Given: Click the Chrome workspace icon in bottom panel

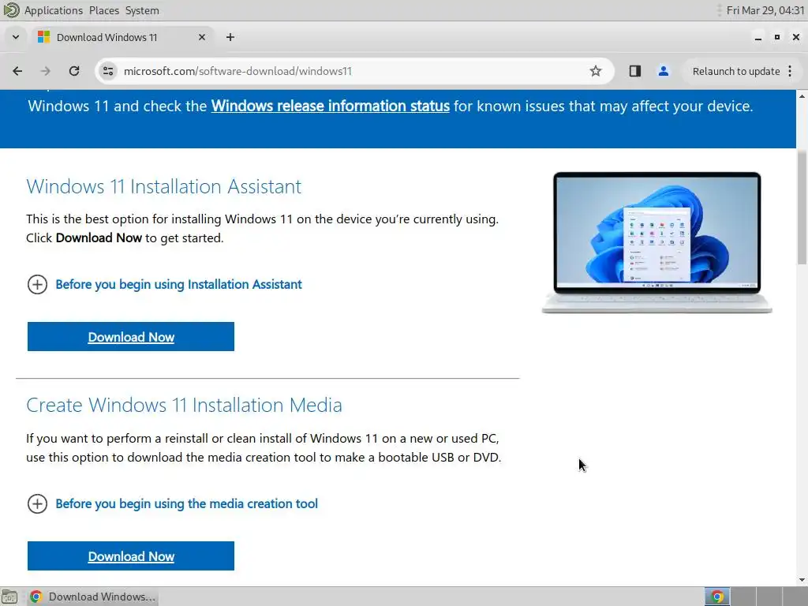Looking at the screenshot, I should [x=716, y=597].
